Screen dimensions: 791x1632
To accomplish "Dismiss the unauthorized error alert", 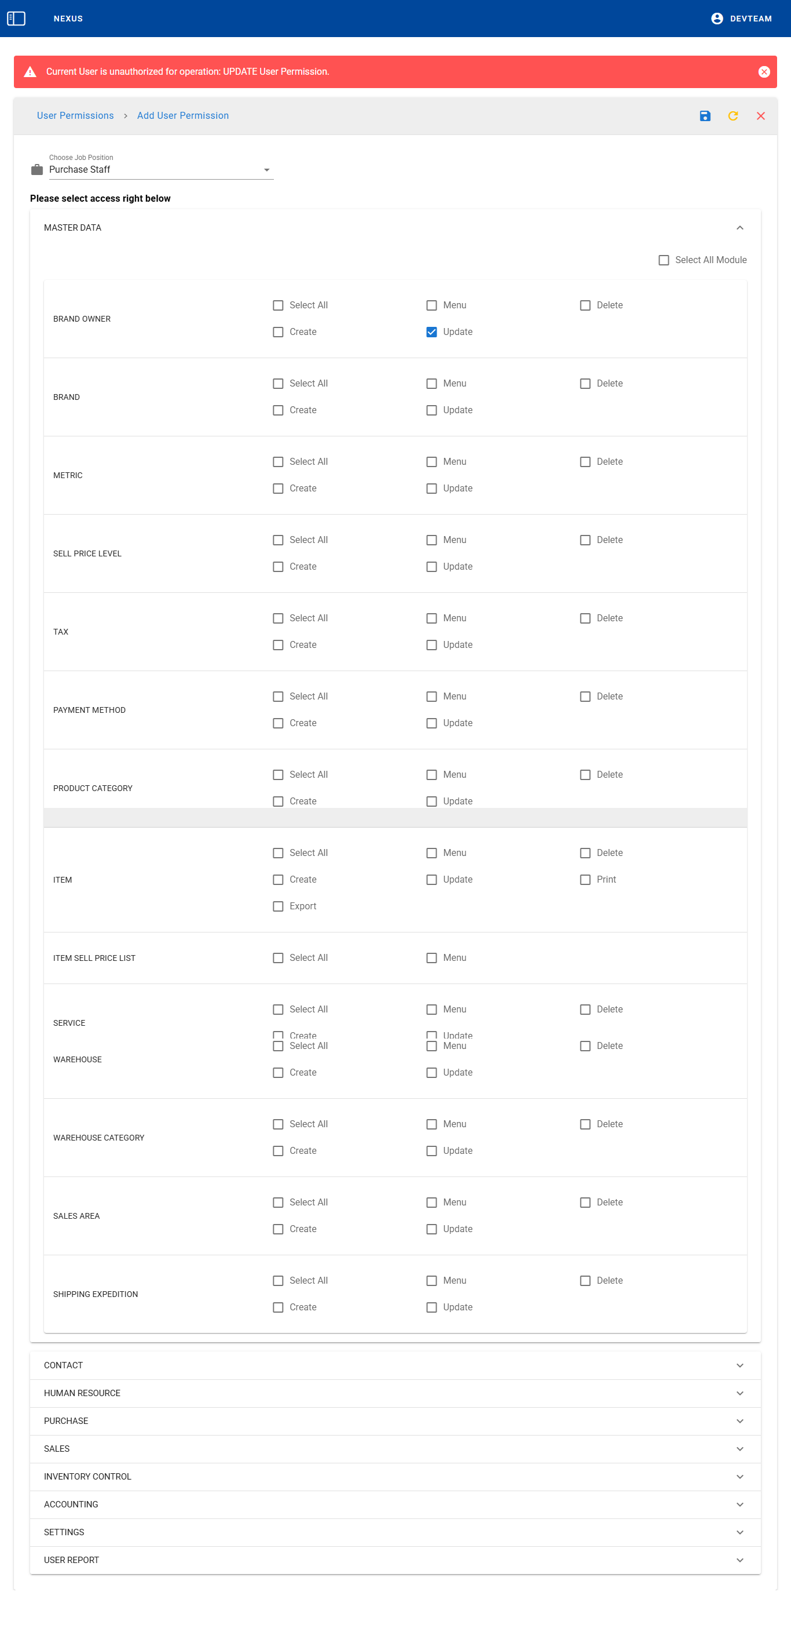I will [x=764, y=72].
